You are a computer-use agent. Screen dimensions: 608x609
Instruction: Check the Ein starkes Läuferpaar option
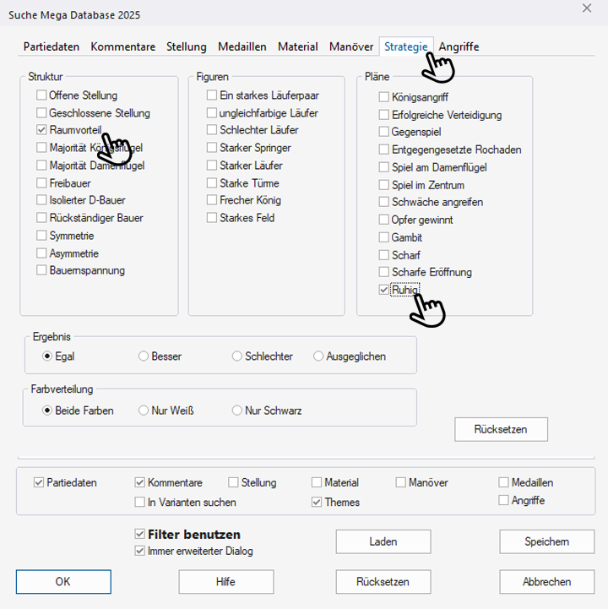(x=212, y=95)
